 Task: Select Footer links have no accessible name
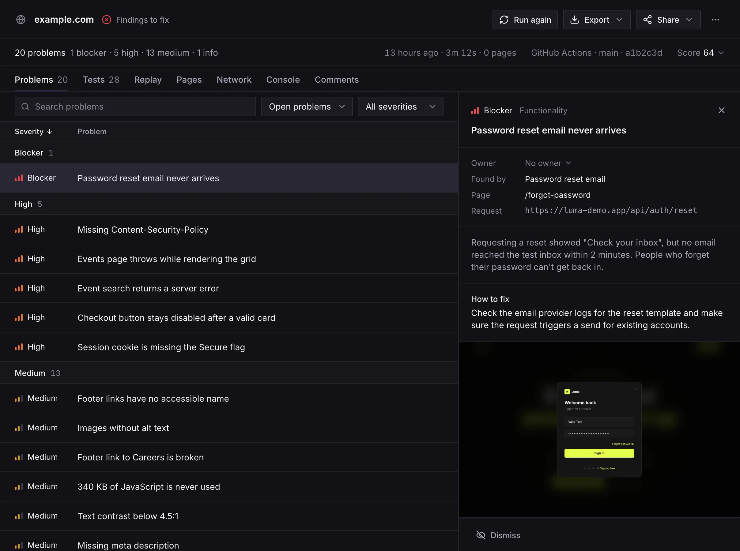pyautogui.click(x=229, y=399)
